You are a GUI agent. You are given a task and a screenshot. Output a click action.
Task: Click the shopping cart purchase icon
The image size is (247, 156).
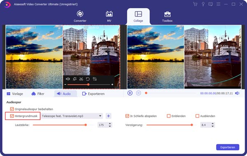coord(195,4)
